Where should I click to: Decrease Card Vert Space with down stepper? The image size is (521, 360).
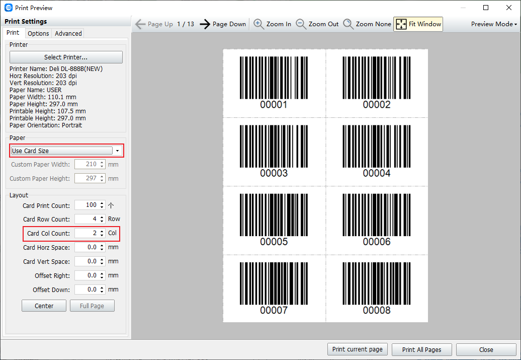[x=102, y=264]
